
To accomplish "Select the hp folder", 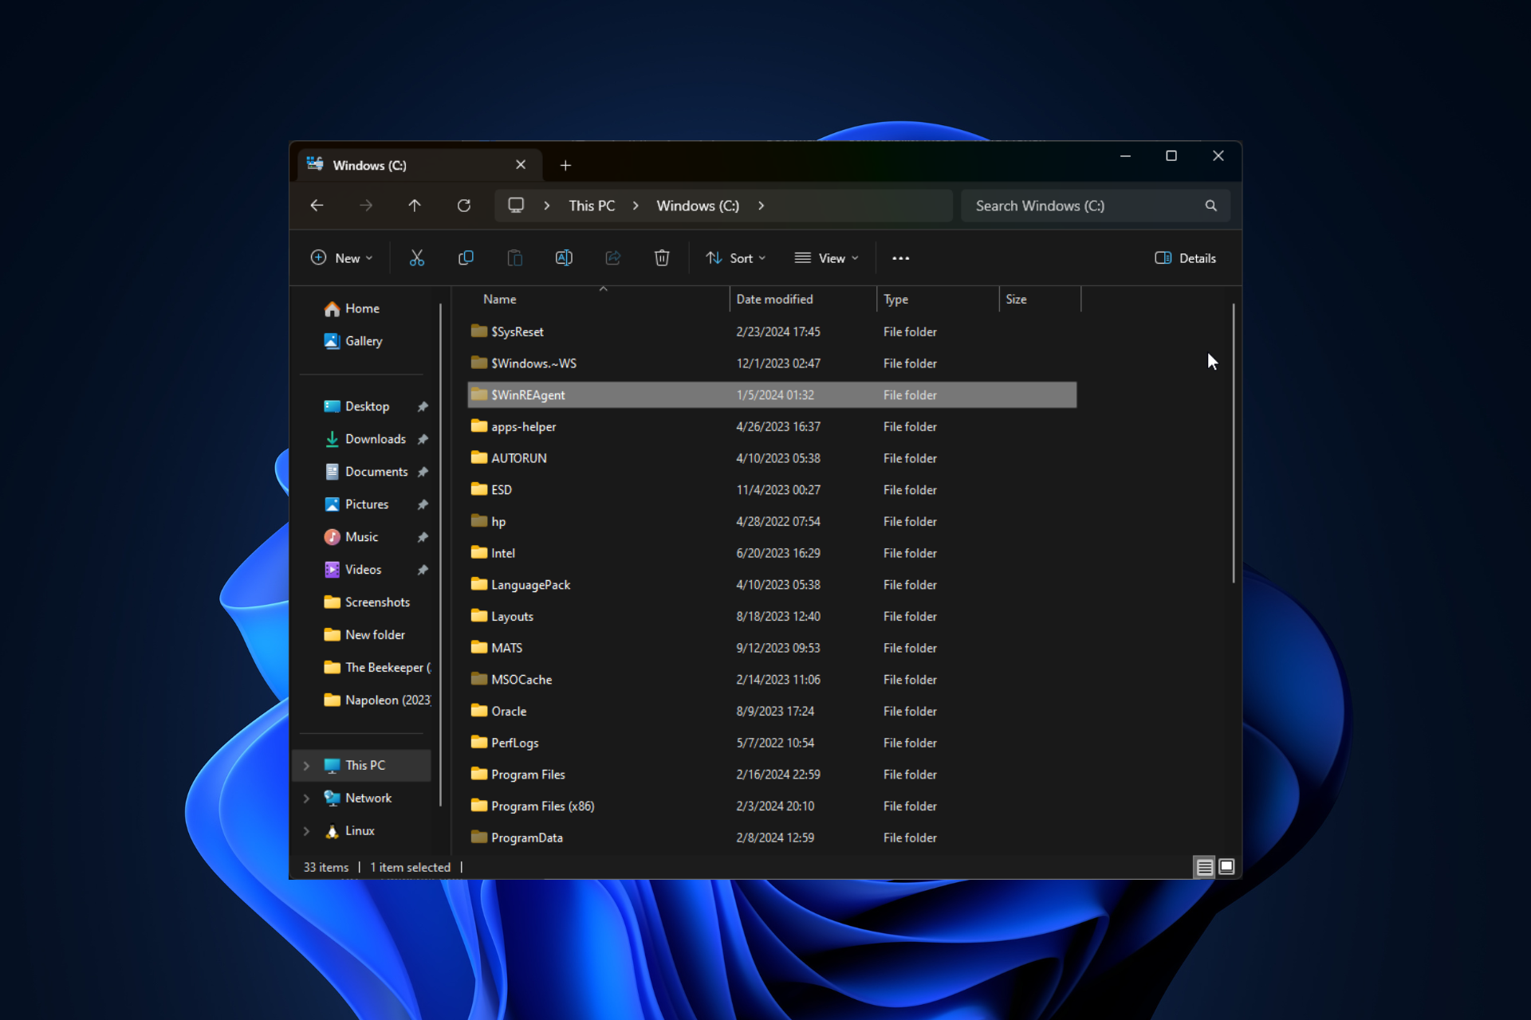I will 772,521.
